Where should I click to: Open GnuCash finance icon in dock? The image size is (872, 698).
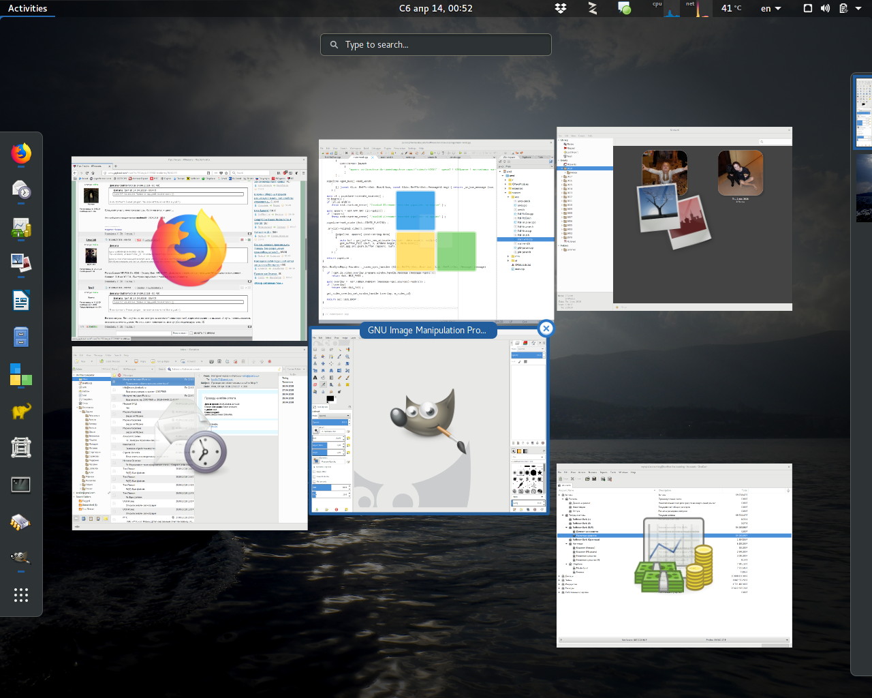coord(21,227)
